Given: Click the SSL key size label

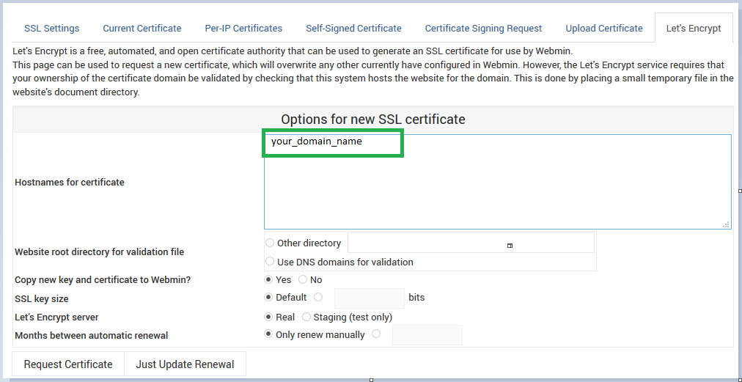Looking at the screenshot, I should coord(42,298).
